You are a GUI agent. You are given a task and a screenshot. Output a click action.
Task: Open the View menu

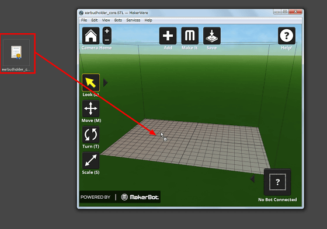(x=106, y=20)
